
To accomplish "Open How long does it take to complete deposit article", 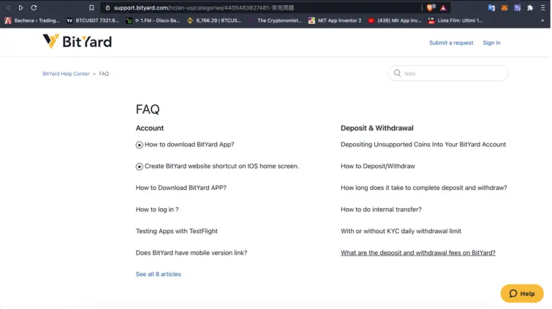I will point(424,188).
